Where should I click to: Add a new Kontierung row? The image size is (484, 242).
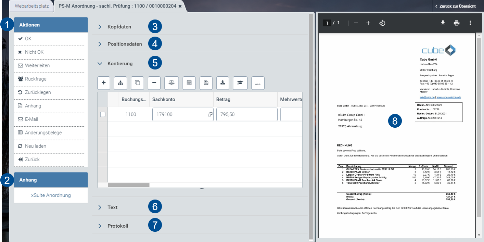pyautogui.click(x=104, y=83)
